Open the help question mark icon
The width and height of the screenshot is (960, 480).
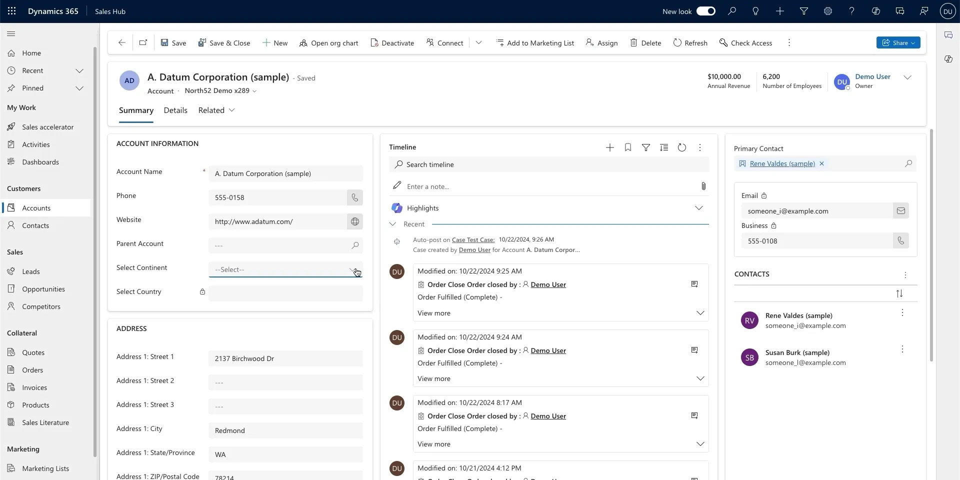[851, 11]
